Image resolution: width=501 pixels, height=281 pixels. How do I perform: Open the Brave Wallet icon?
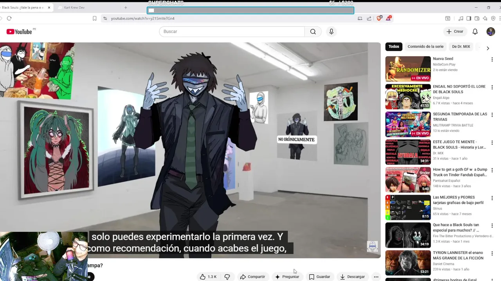[x=477, y=18]
